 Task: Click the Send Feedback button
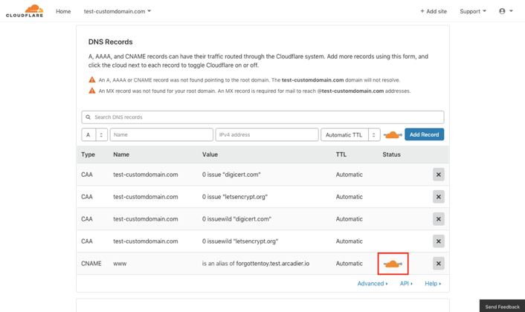coord(502,306)
